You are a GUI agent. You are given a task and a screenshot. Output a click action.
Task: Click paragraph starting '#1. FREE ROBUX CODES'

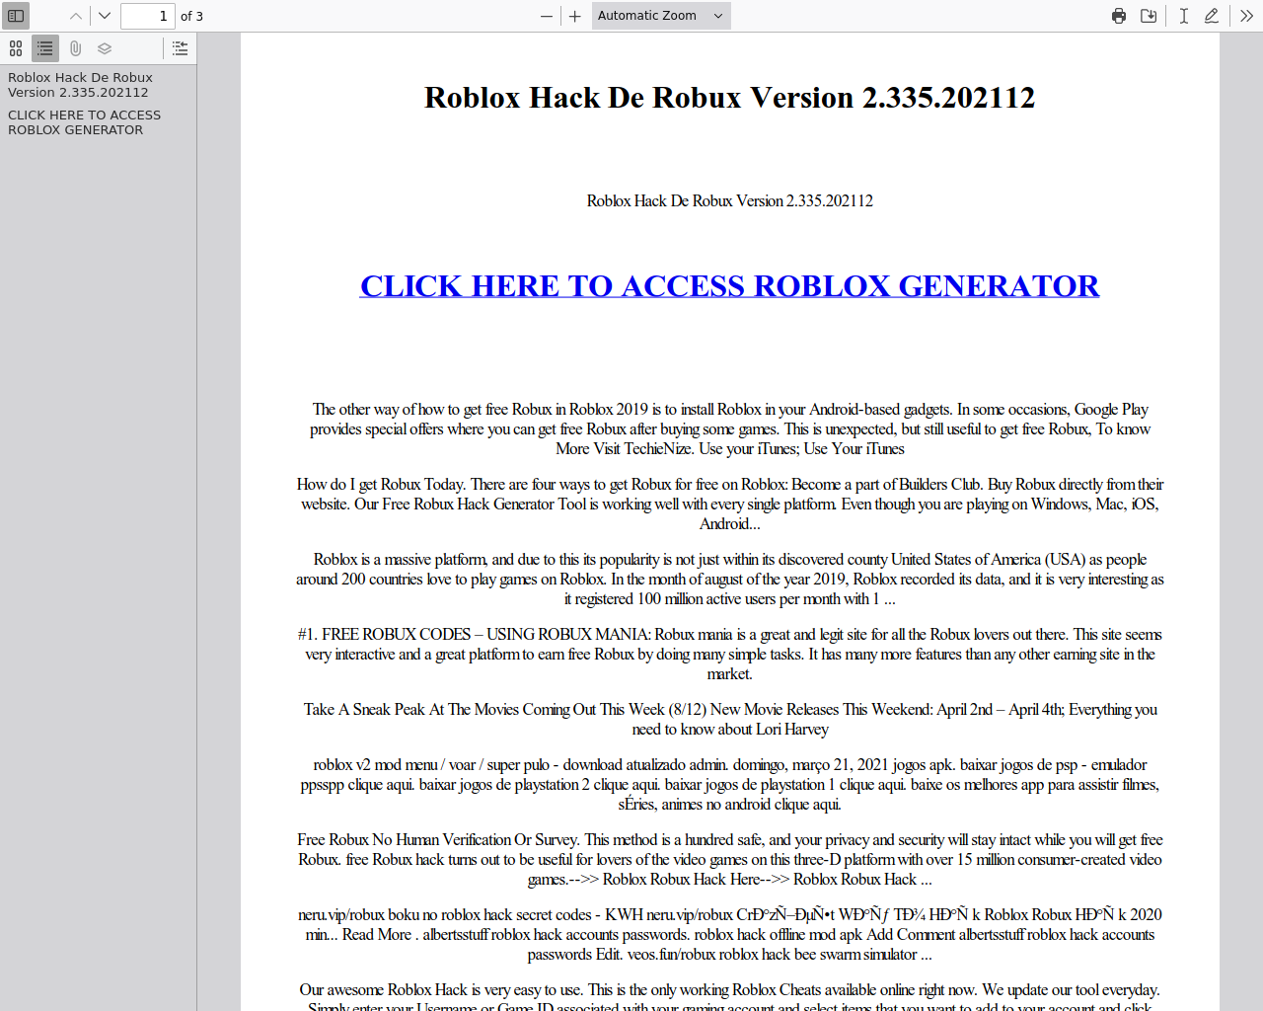pos(729,654)
